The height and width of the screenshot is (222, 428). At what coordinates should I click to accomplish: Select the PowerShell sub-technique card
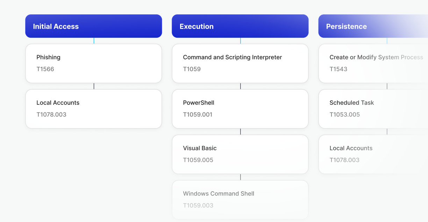pos(240,109)
